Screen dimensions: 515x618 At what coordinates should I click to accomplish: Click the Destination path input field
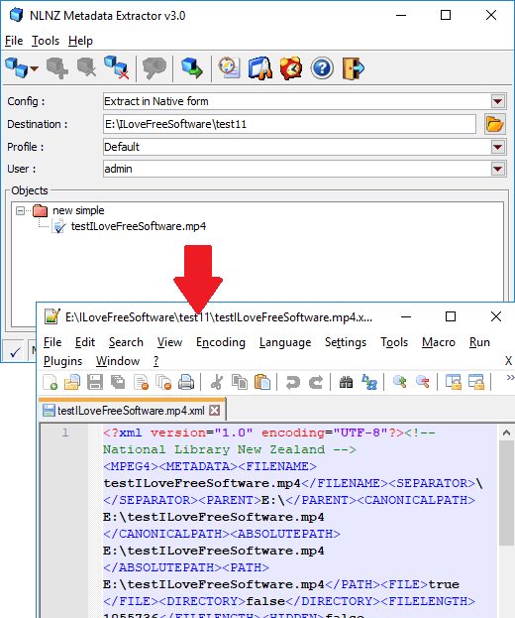point(289,124)
